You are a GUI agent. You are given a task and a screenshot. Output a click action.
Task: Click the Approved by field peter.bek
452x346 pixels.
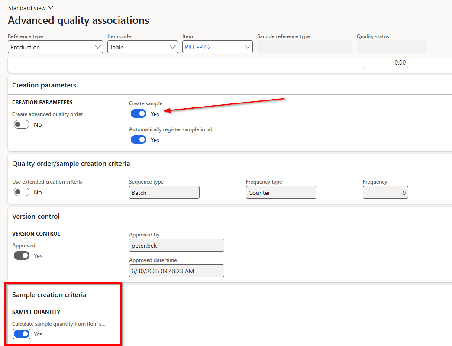[176, 246]
